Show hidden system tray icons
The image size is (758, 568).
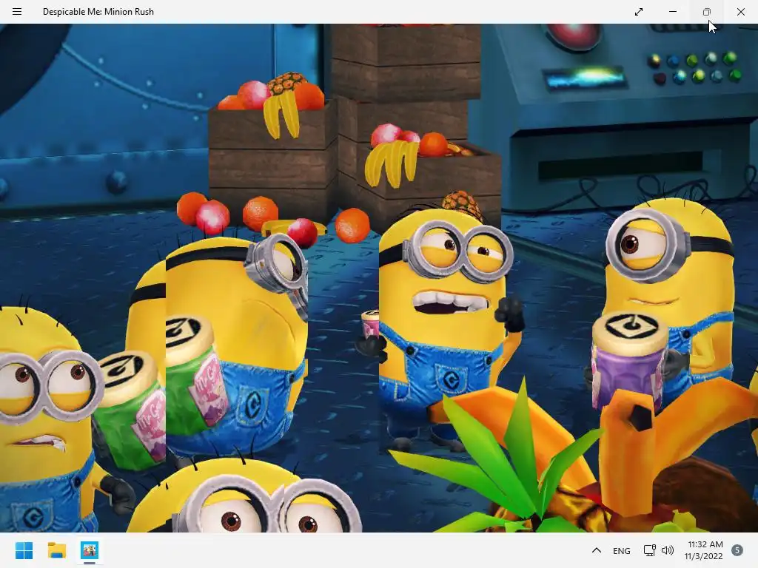coord(597,550)
